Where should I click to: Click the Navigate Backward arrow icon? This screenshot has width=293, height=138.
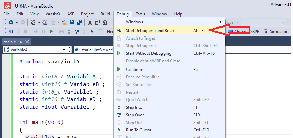(11, 22)
